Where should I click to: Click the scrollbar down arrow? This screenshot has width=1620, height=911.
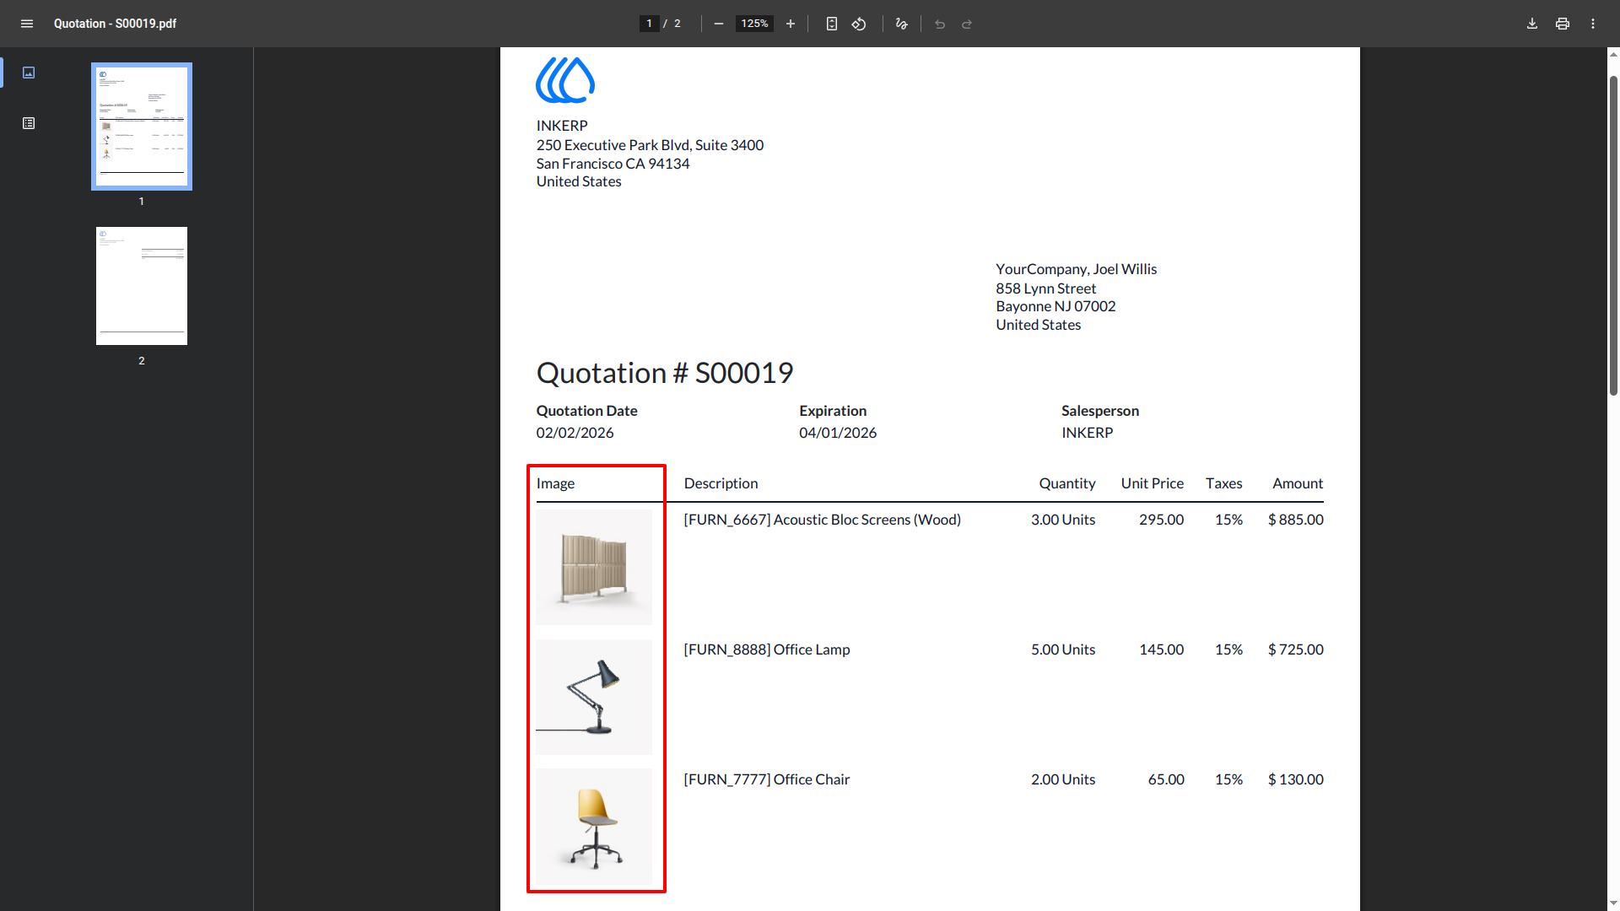point(1613,903)
